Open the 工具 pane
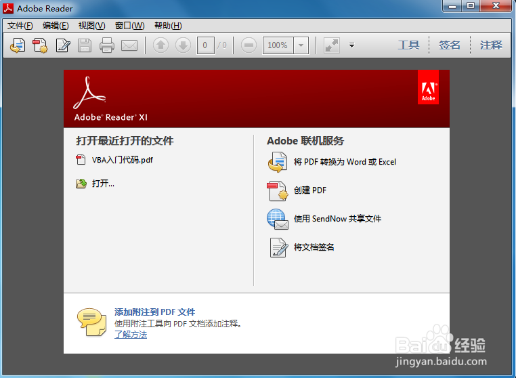Screen dimensions: 516x378 coord(408,45)
